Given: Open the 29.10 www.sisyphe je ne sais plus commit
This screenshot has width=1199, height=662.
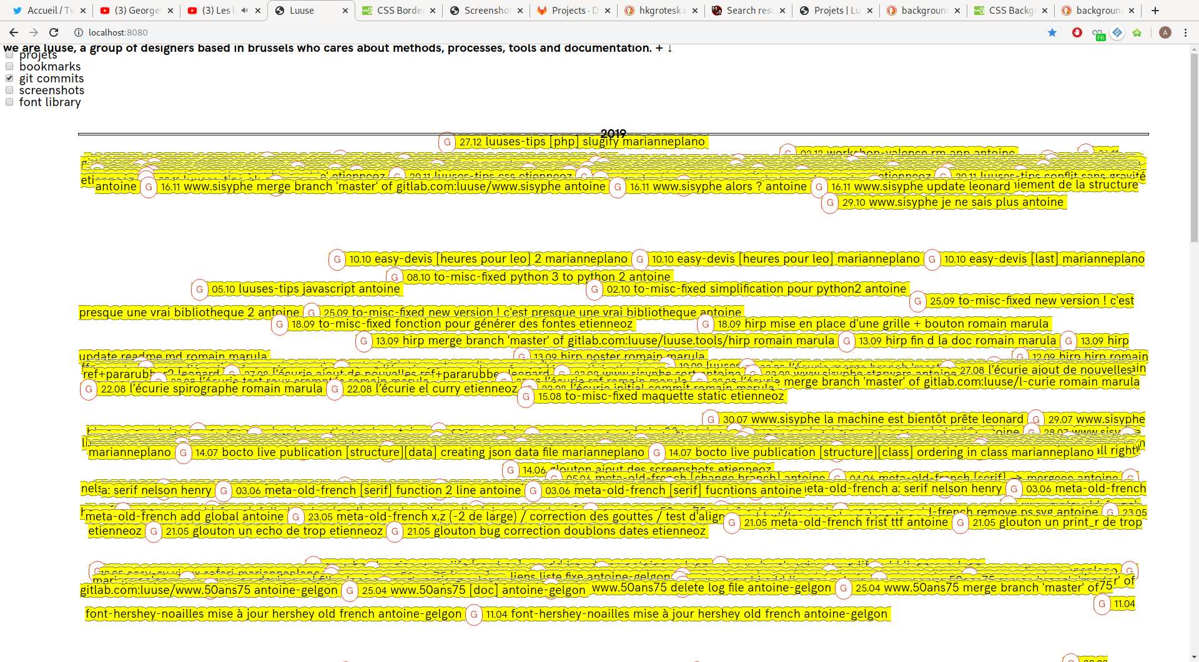Looking at the screenshot, I should (x=952, y=202).
